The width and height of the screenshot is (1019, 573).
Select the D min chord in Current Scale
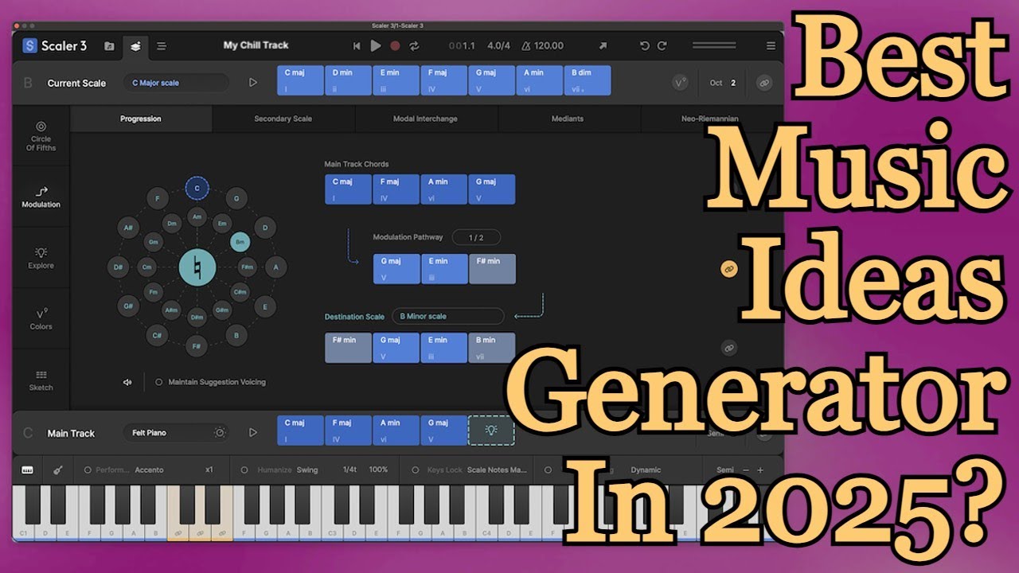tap(349, 81)
